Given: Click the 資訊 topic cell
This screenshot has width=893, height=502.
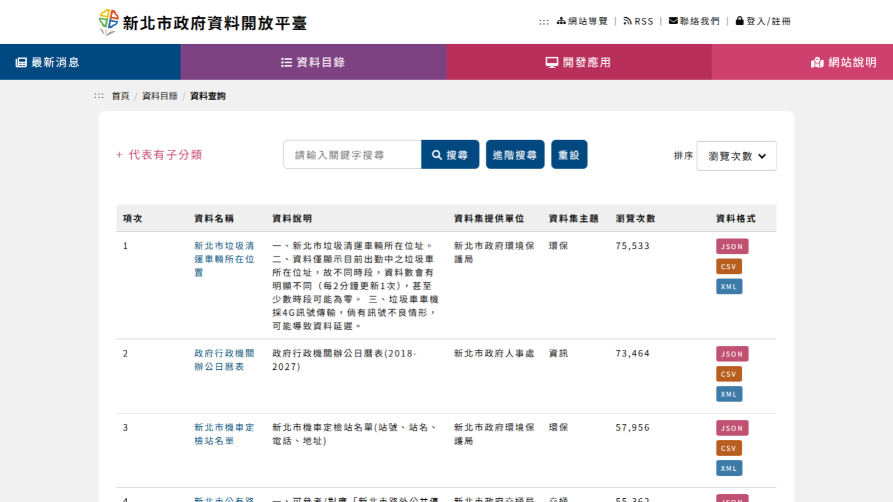Looking at the screenshot, I should [x=558, y=354].
